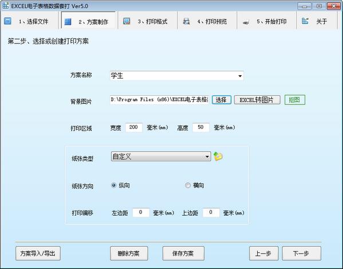Expand the 纸张类型 自定义 combo box
The image size is (343, 269).
(x=161, y=157)
